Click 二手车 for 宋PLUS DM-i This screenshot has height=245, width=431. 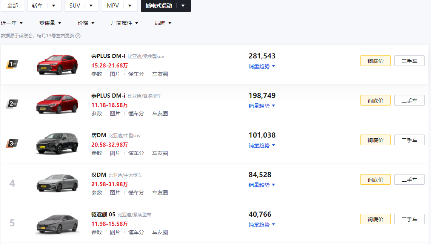tap(409, 61)
